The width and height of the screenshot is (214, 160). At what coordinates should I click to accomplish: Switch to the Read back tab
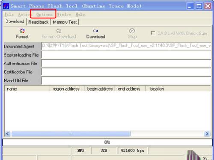click(39, 22)
